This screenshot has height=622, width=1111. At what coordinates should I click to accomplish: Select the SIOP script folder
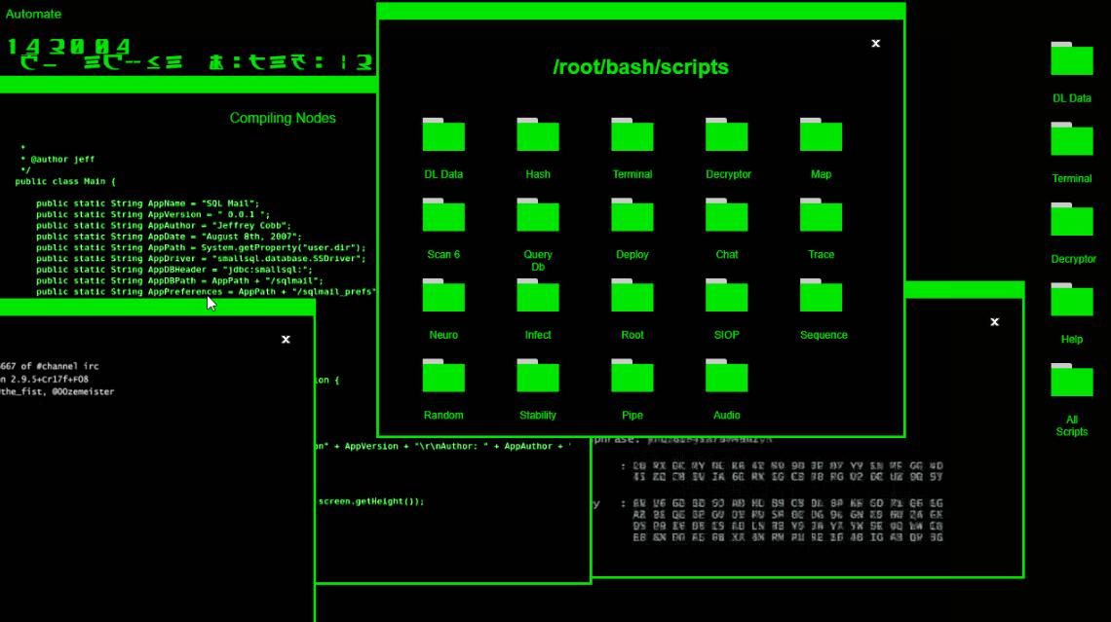tap(726, 295)
